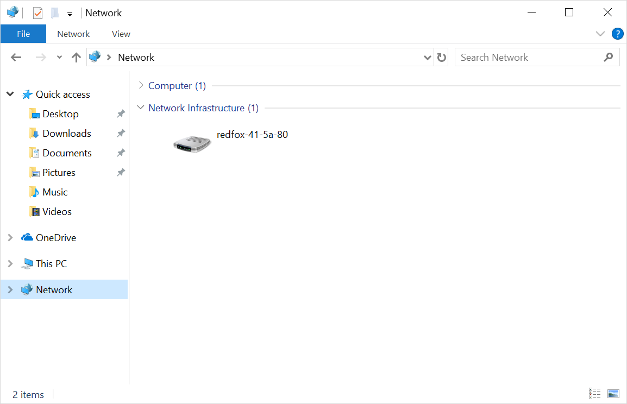Click the Properties quick access toolbar icon

point(37,13)
